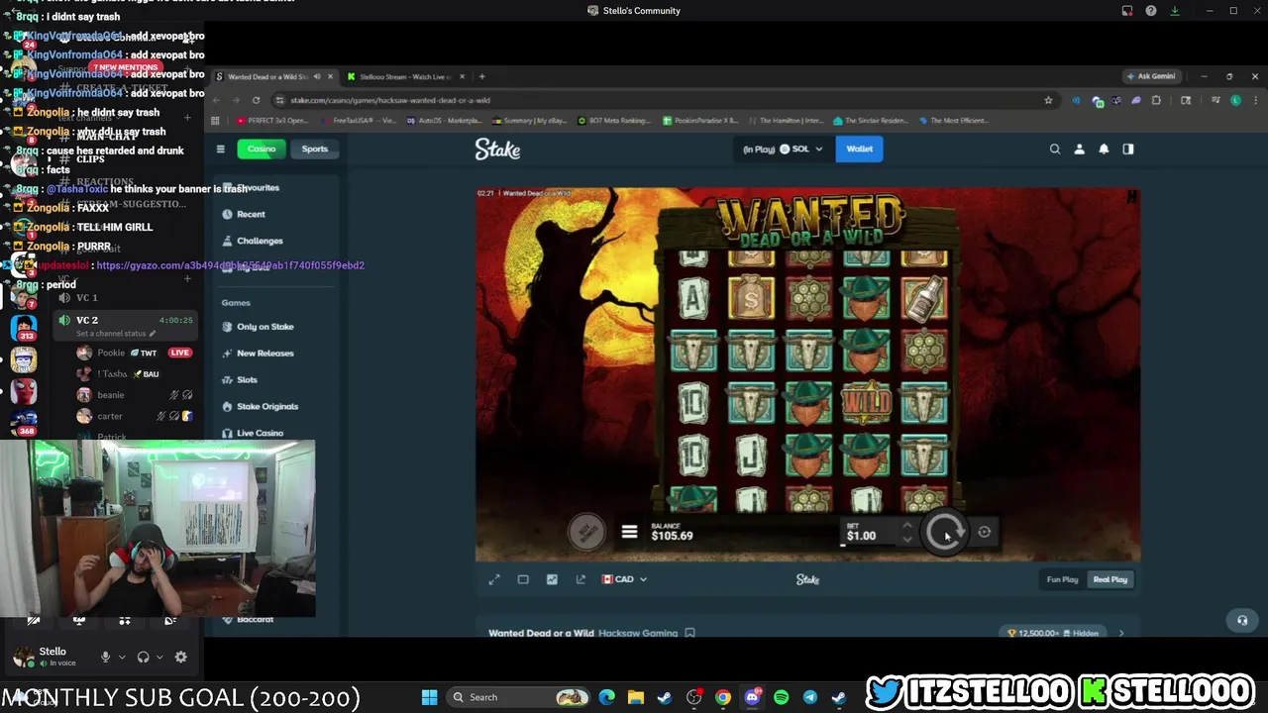This screenshot has height=713, width=1268.
Task: Click the Buy Bonus round button
Action: pyautogui.click(x=586, y=532)
